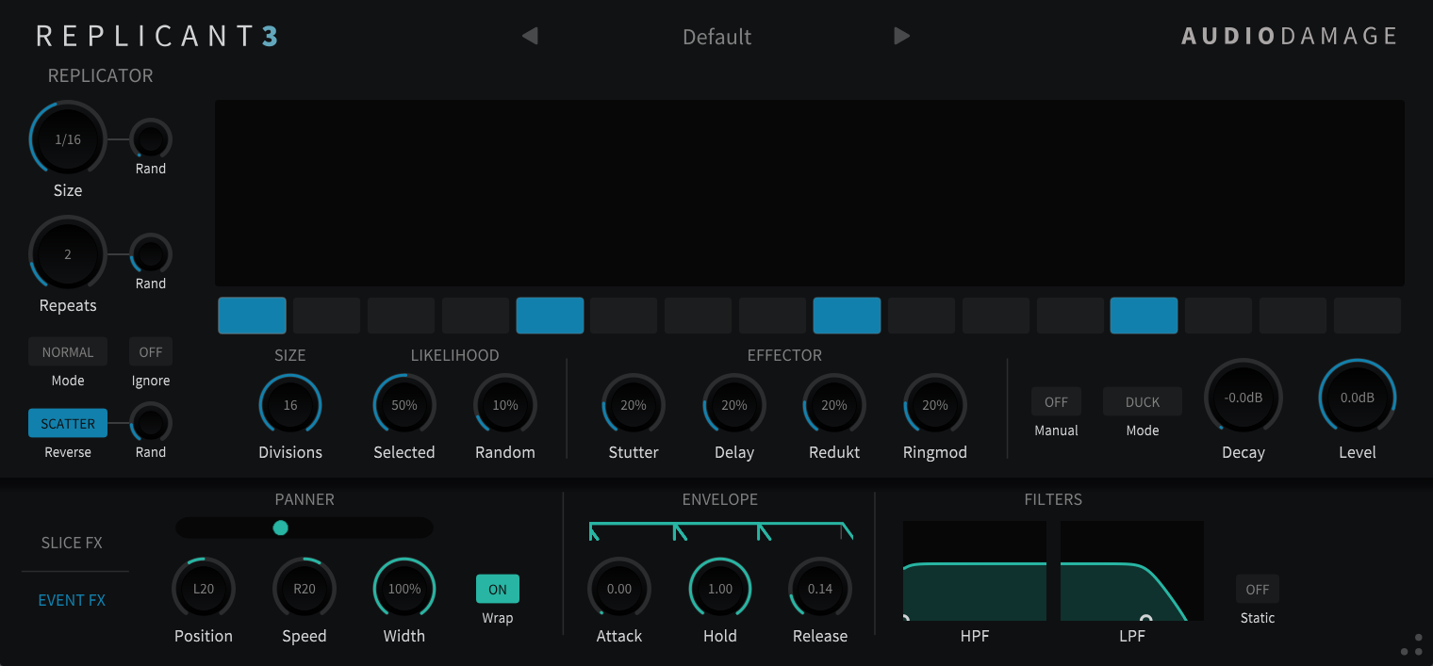The height and width of the screenshot is (666, 1433).
Task: Click the Envelope Release knob
Action: tap(820, 589)
